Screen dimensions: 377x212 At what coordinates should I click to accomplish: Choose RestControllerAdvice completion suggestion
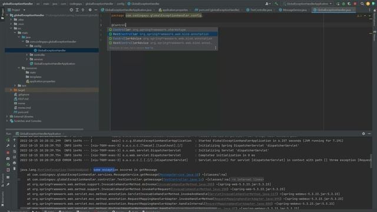(163, 43)
